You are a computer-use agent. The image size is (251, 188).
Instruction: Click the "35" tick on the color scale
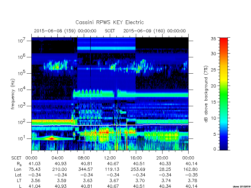coord(213,39)
